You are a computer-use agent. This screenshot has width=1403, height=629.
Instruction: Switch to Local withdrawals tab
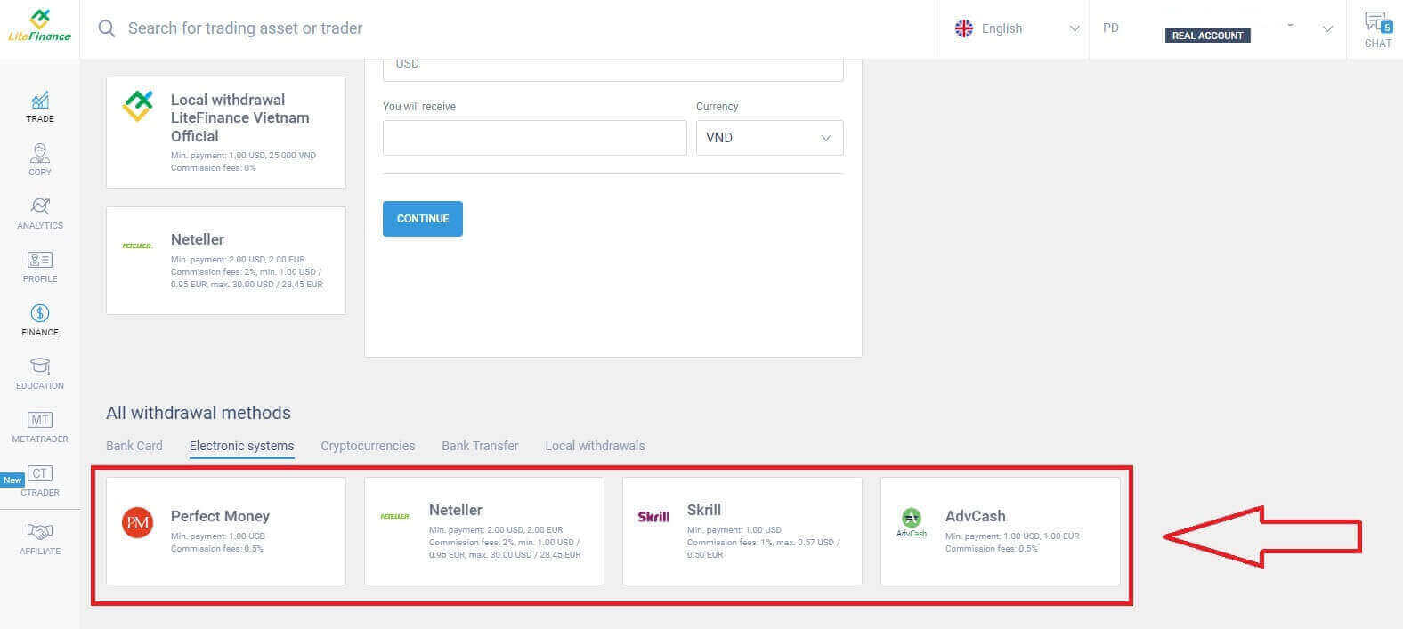595,446
